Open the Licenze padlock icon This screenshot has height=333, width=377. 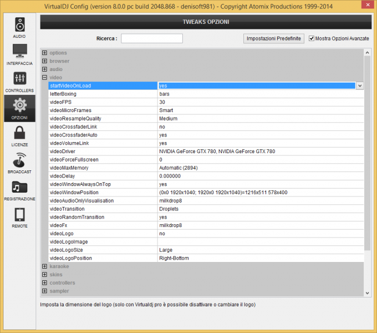pyautogui.click(x=19, y=134)
